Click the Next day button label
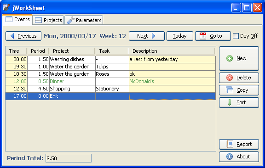265x168 pixels. click(143, 36)
